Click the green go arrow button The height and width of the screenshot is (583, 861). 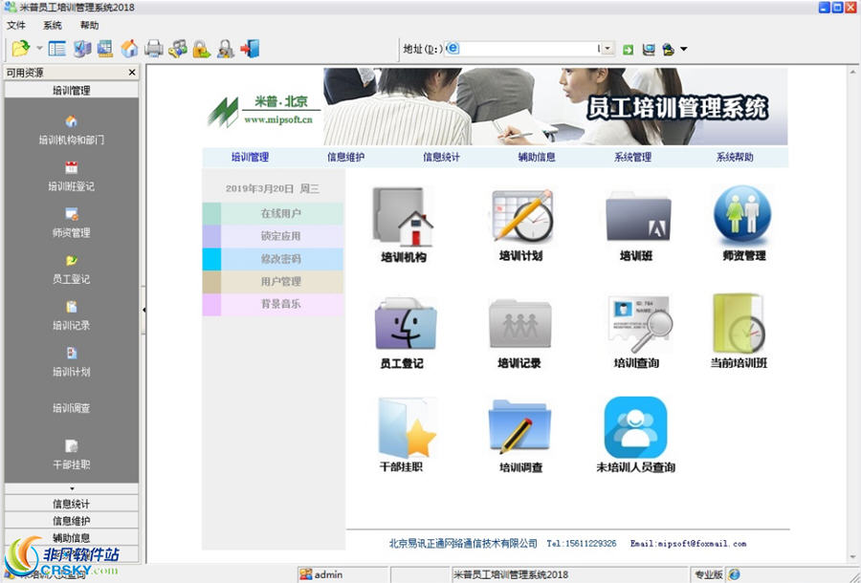coord(628,50)
